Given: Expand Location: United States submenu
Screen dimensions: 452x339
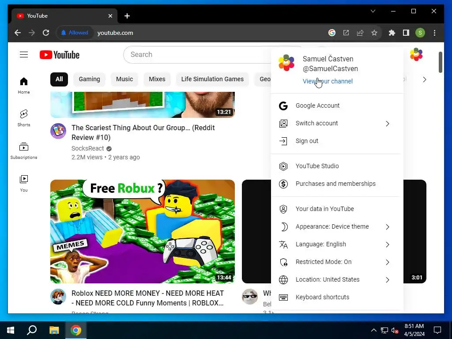Looking at the screenshot, I should tap(388, 279).
